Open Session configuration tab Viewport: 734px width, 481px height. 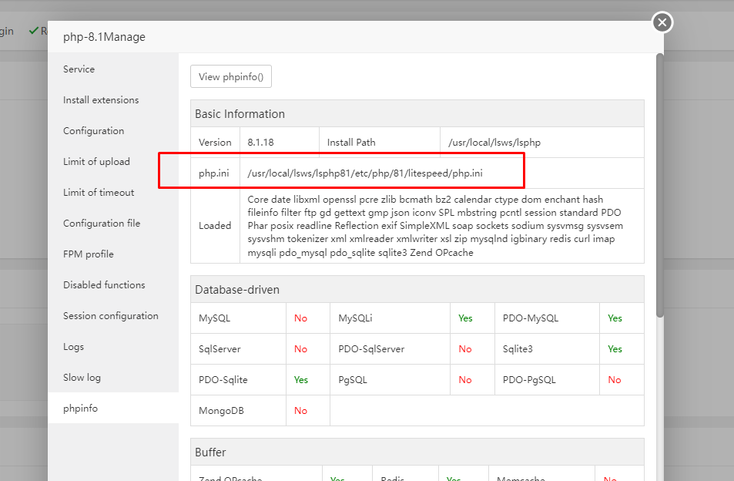111,316
